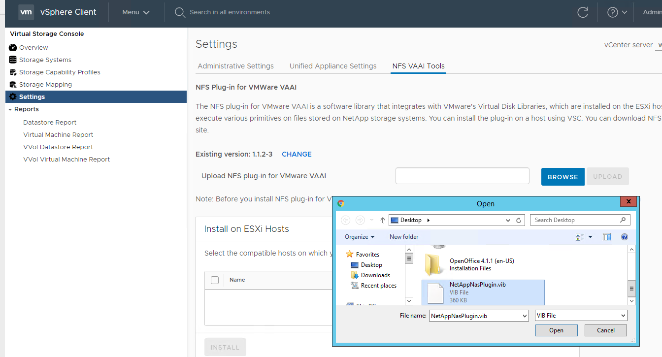Click the Overview dashboard icon
662x357 pixels.
(x=13, y=48)
